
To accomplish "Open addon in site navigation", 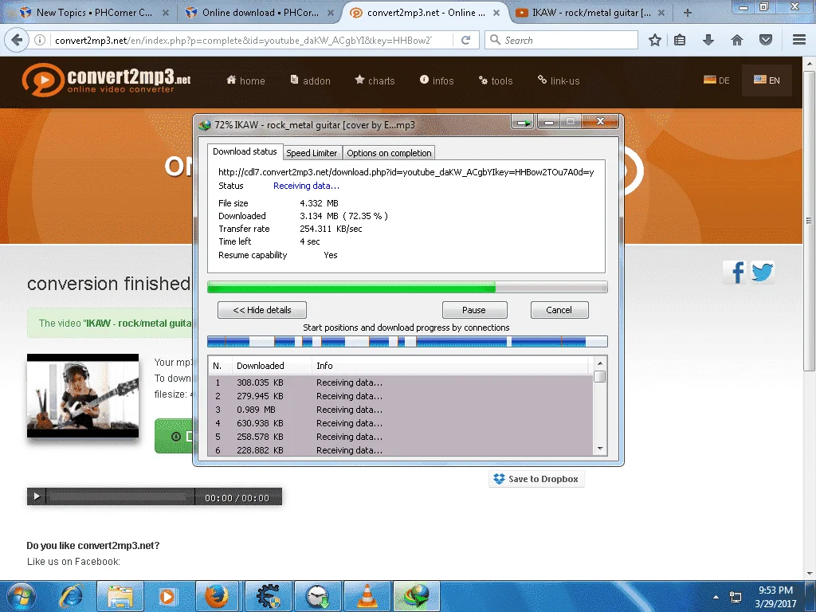I will (310, 80).
